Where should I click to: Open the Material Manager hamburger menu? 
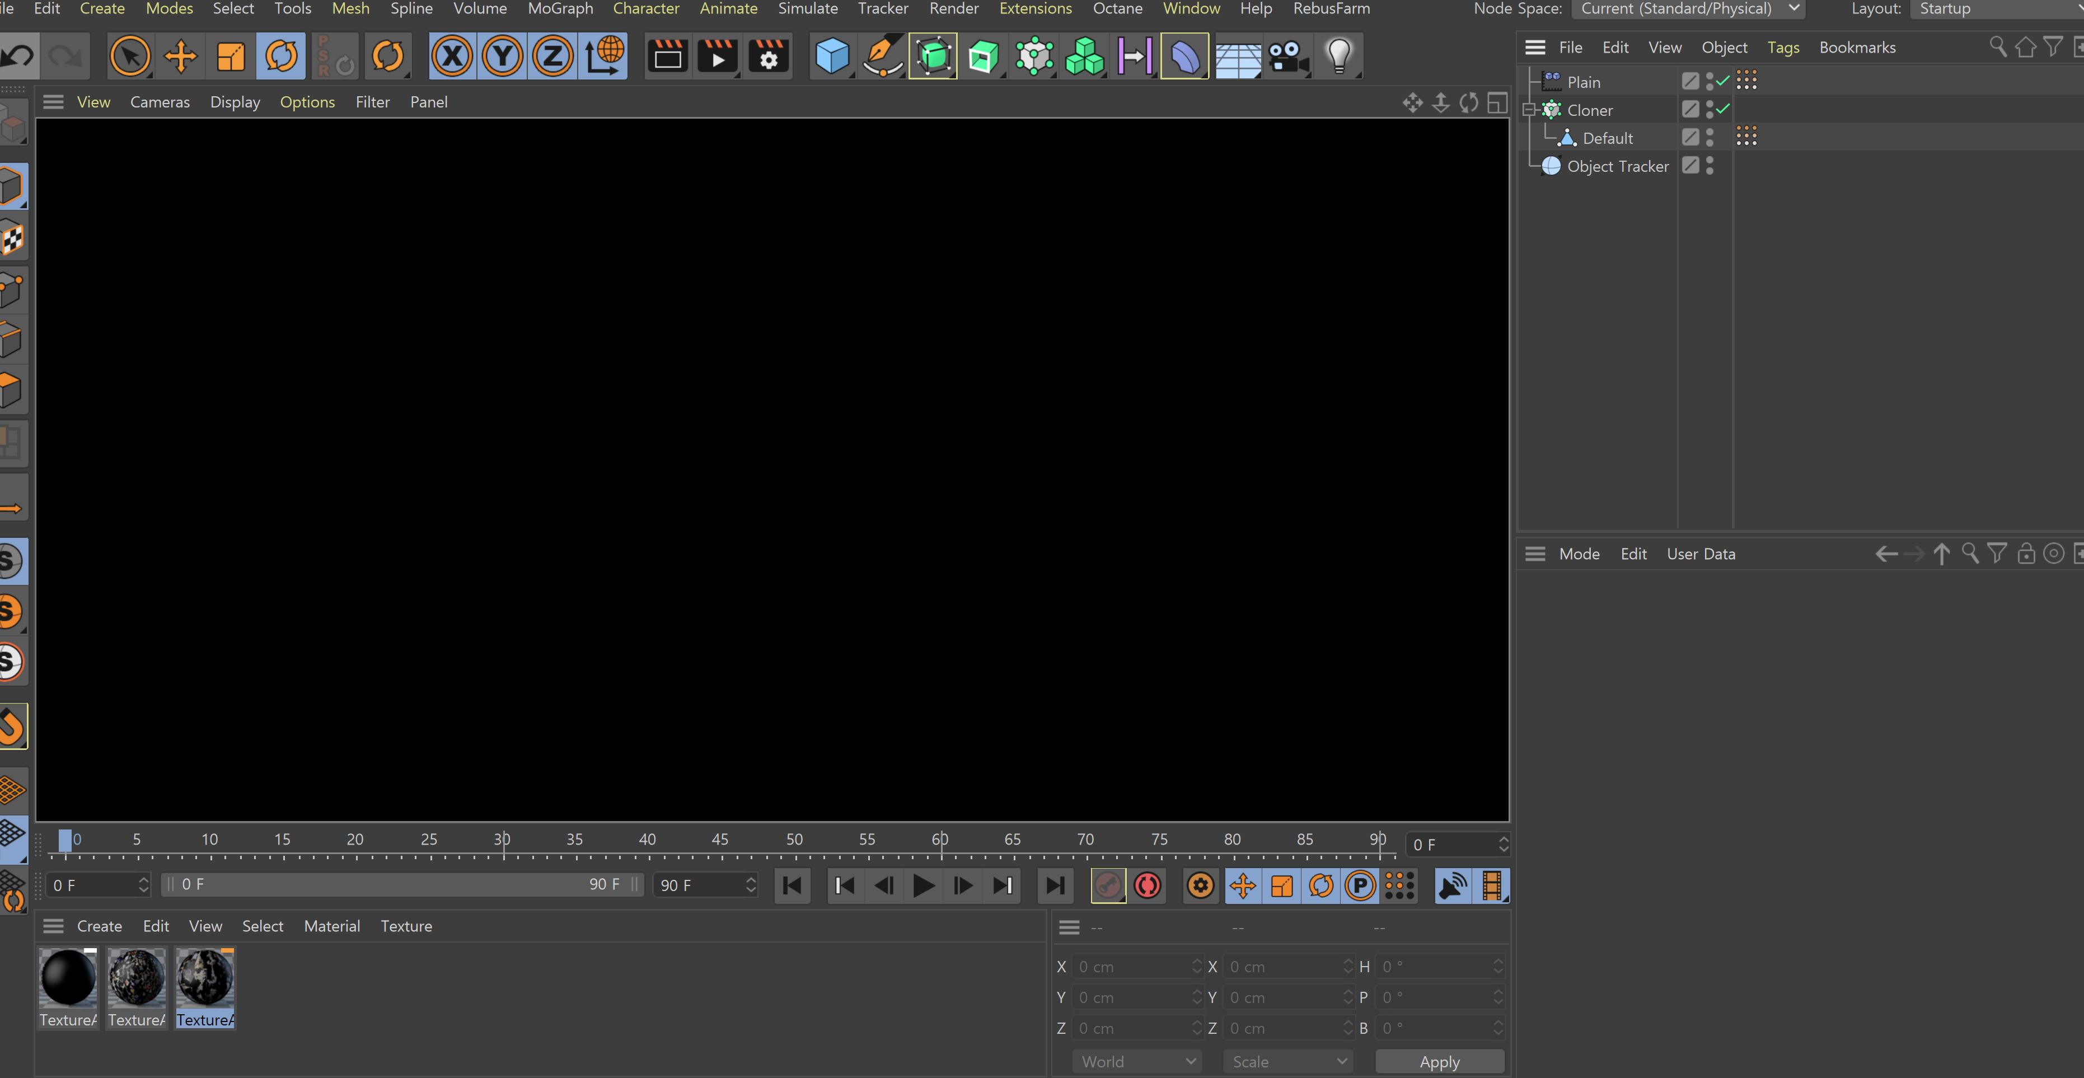pos(53,926)
